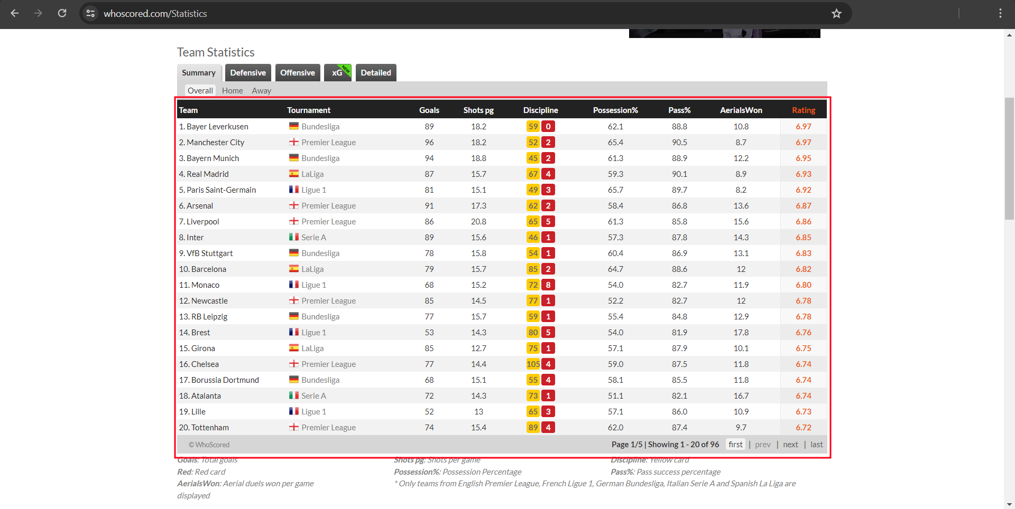1015x509 pixels.
Task: Go back to the previous page
Action: tap(15, 13)
